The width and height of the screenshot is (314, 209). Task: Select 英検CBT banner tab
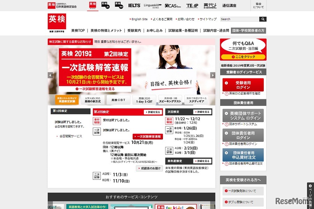118,100
